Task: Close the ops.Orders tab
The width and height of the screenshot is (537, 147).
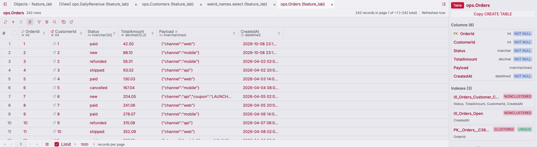Action: pos(332,5)
